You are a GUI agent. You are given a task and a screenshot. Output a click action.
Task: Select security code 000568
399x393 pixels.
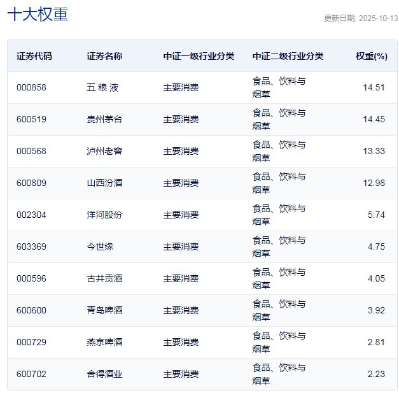31,151
